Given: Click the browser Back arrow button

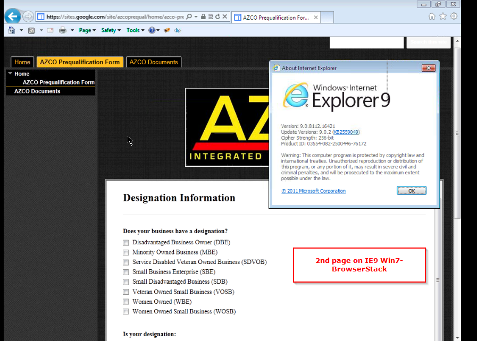Looking at the screenshot, I should (12, 16).
